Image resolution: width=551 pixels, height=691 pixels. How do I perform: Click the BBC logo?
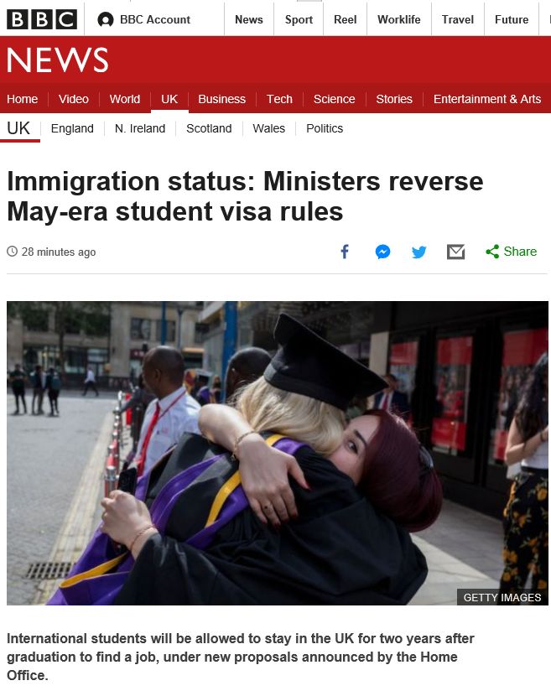(42, 19)
